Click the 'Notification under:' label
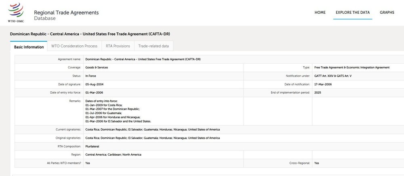This screenshot has height=176, width=404. pos(298,76)
